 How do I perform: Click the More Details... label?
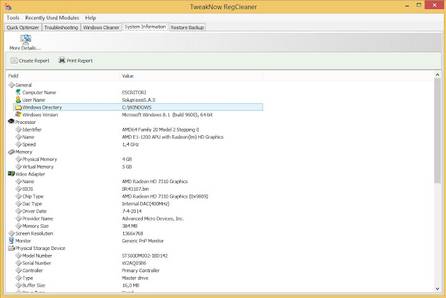25,48
